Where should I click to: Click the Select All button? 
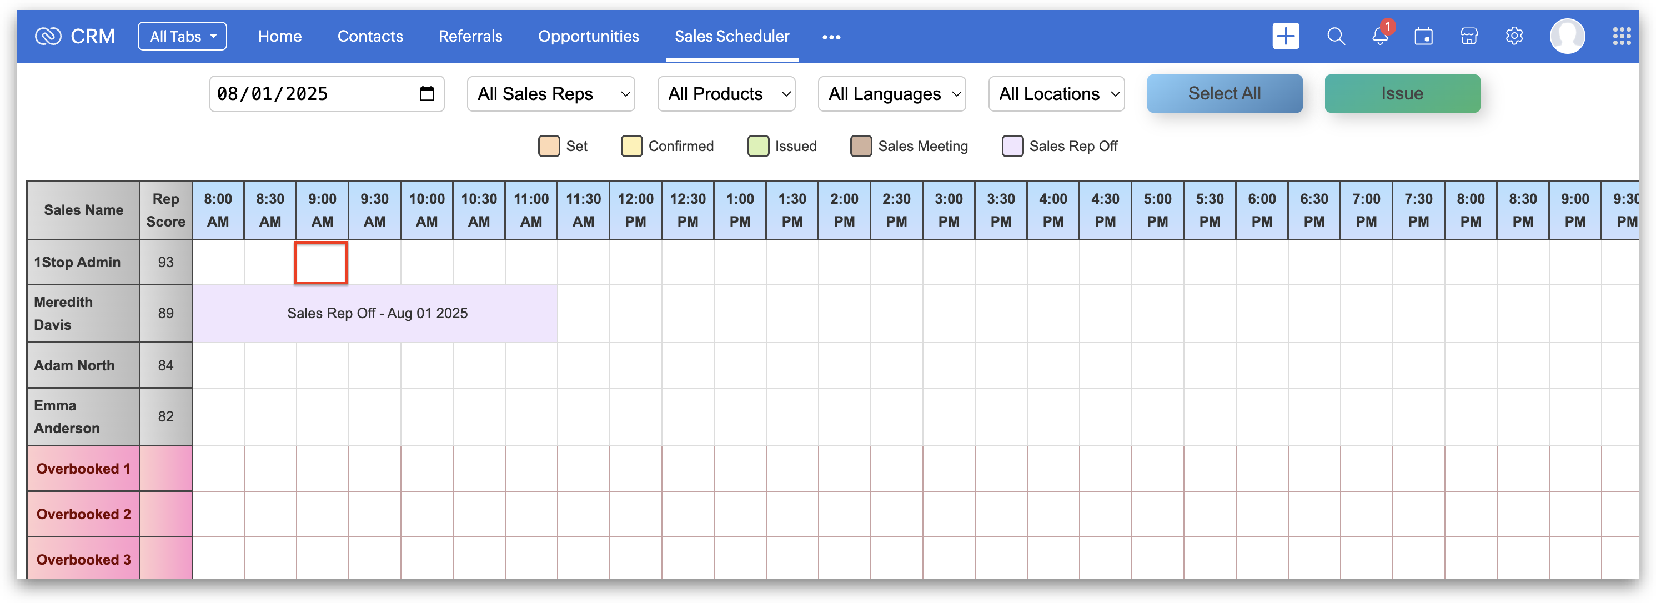coord(1224,94)
